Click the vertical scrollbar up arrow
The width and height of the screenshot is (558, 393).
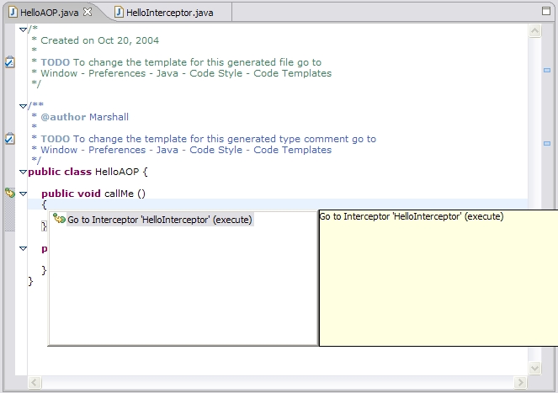pyautogui.click(x=534, y=30)
